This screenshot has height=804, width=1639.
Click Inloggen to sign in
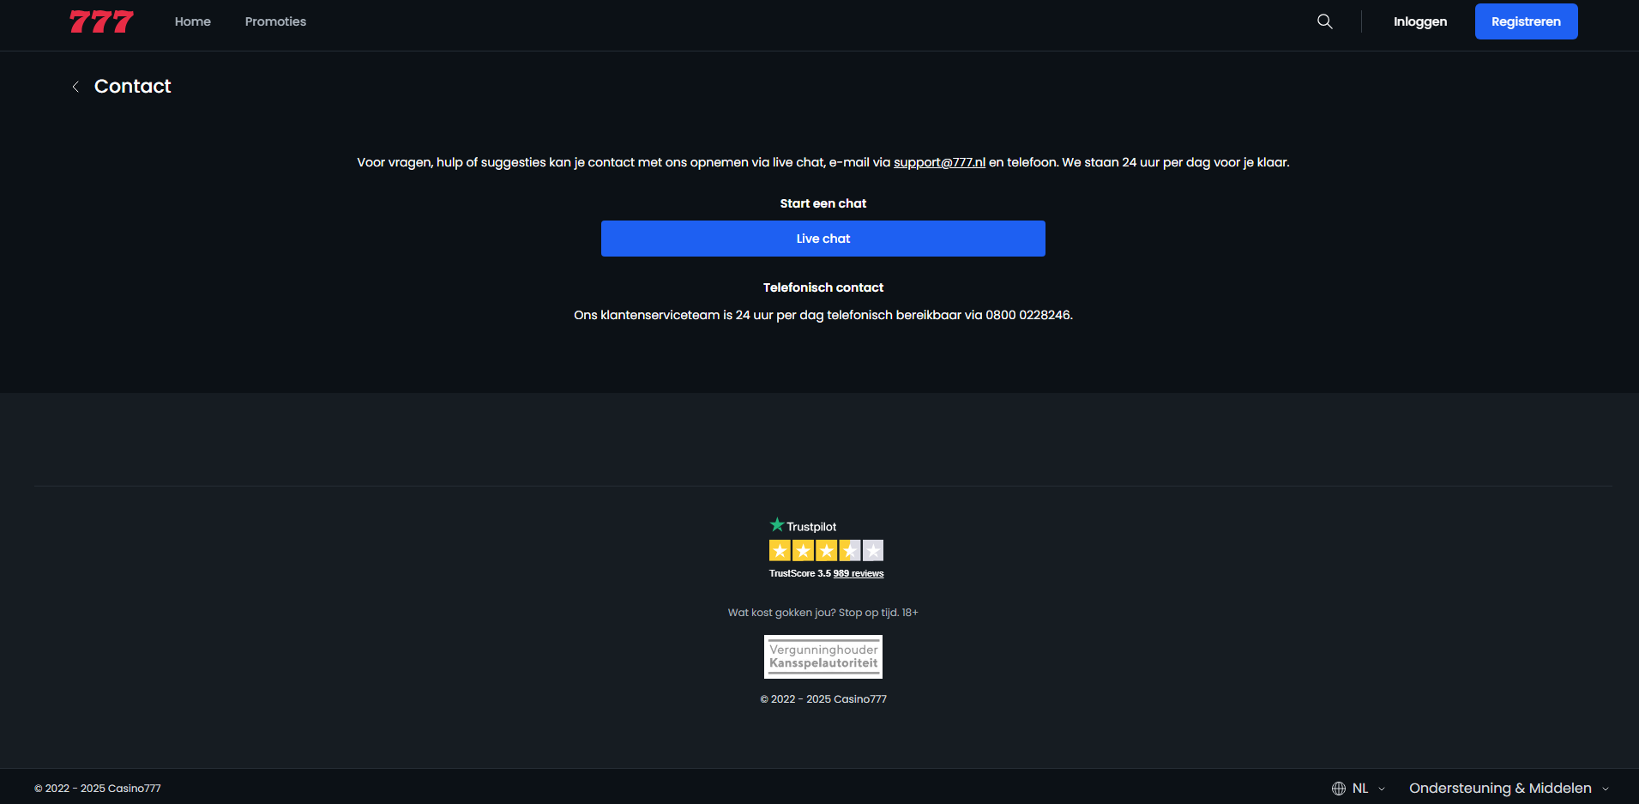click(1420, 21)
